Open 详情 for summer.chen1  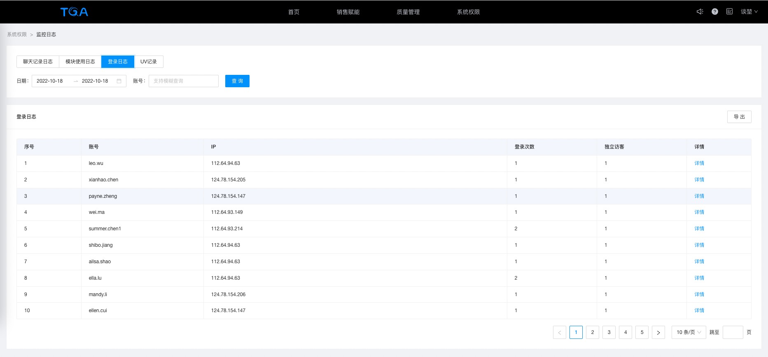click(699, 229)
